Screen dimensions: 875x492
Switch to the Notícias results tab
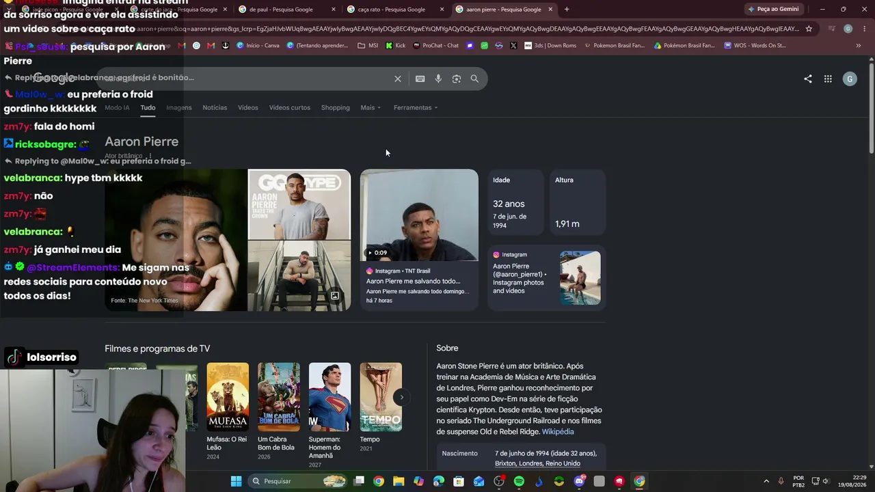pos(215,107)
